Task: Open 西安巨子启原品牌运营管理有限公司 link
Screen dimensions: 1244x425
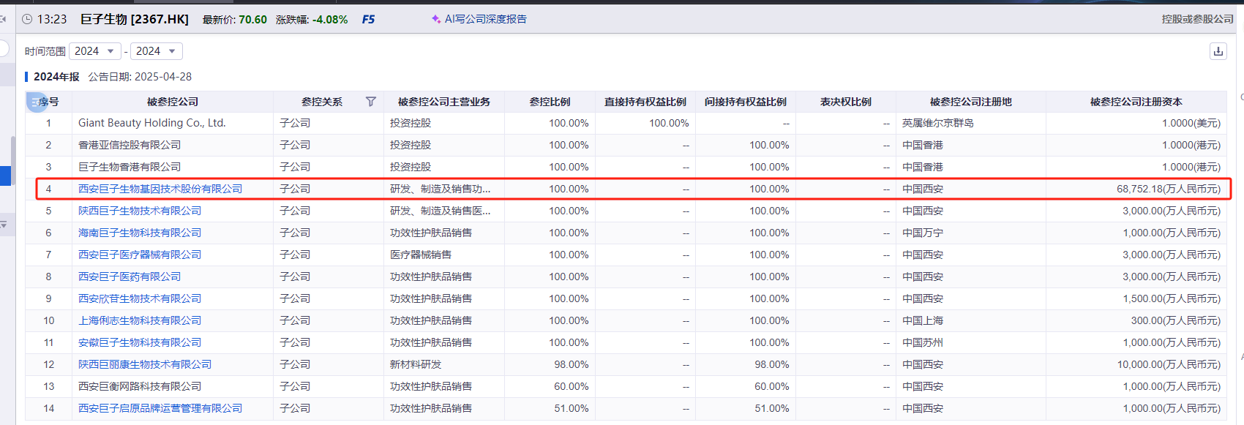Action: coord(160,408)
